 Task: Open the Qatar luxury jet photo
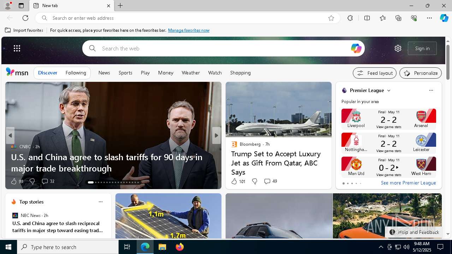coord(279,109)
